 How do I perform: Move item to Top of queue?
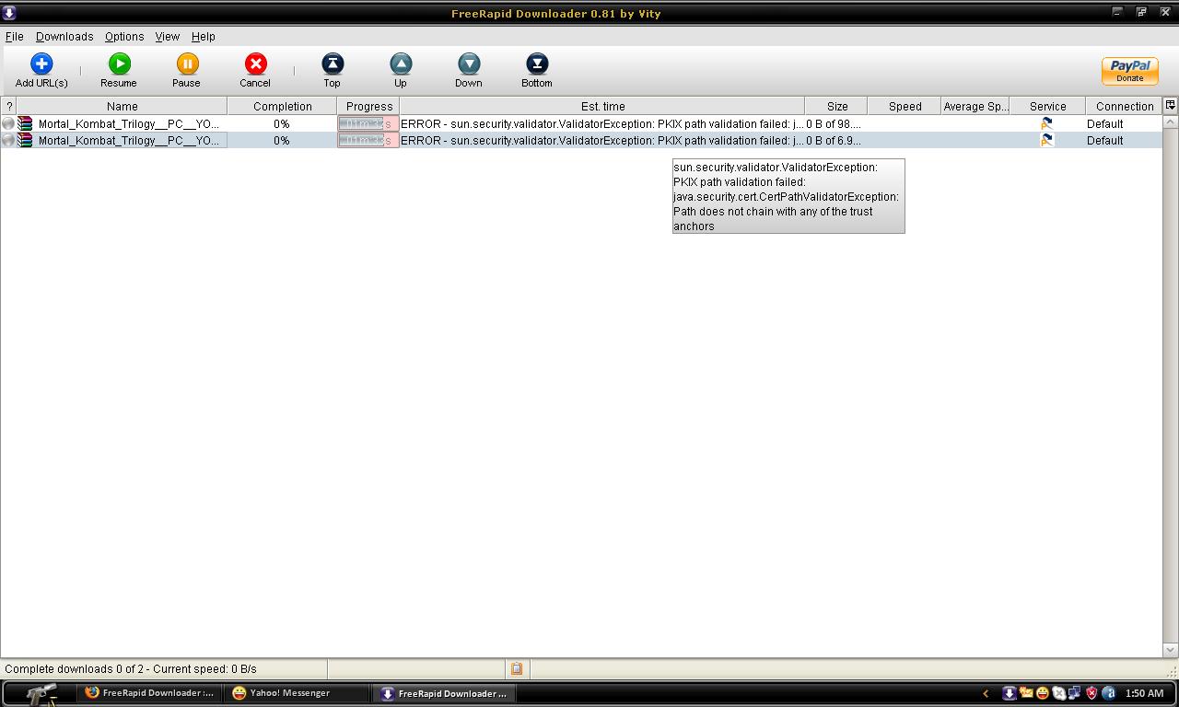click(x=332, y=64)
